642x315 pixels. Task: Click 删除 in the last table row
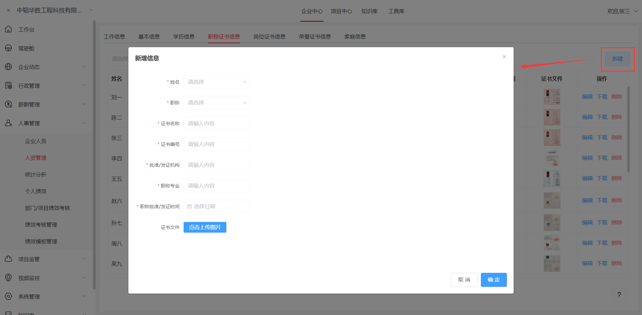pos(617,263)
